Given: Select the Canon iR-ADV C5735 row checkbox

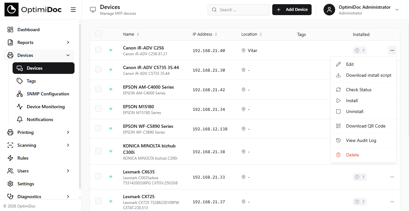Looking at the screenshot, I should [98, 69].
